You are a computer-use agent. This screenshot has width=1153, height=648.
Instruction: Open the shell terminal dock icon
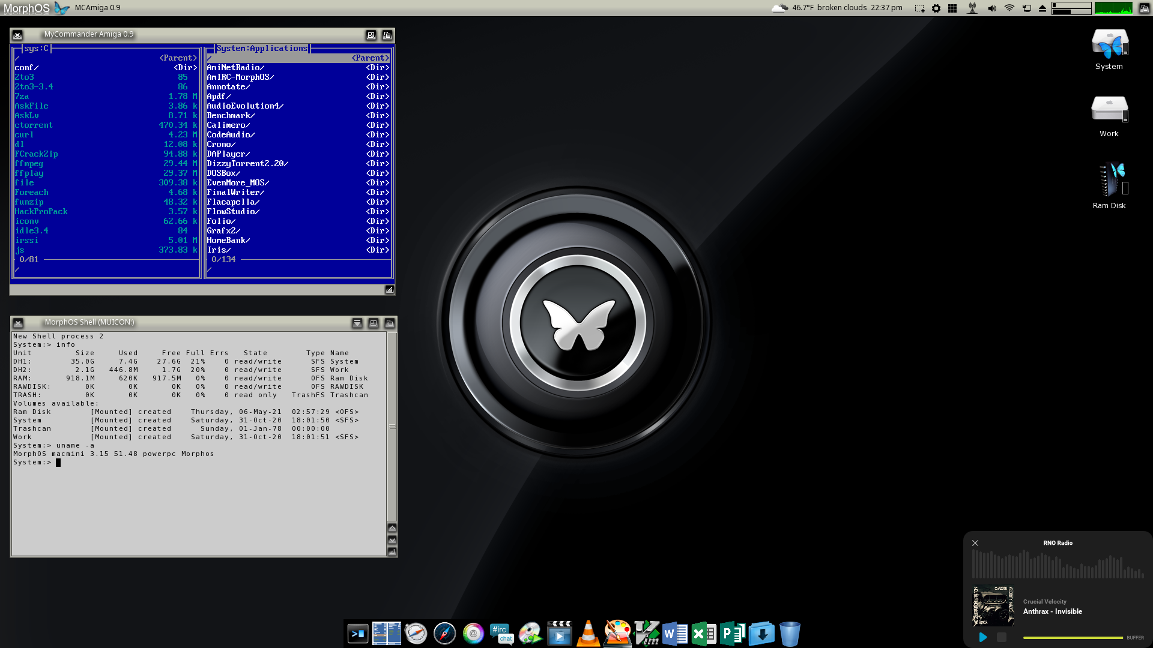[358, 634]
